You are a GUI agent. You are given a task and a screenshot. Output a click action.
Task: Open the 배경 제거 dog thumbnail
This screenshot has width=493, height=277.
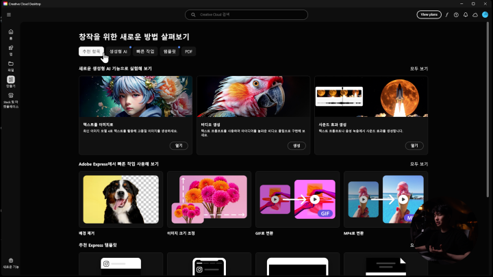(x=121, y=199)
